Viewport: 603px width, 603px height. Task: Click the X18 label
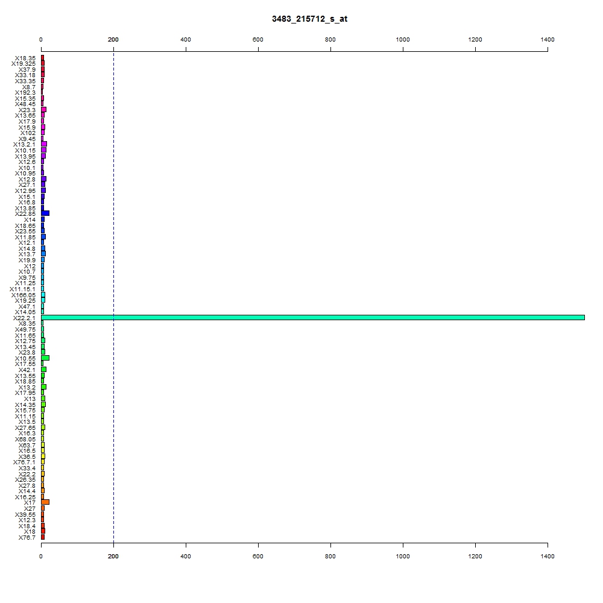[30, 532]
